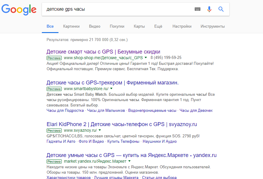Focus the search field containing 'детские gps часы'

coord(119,9)
